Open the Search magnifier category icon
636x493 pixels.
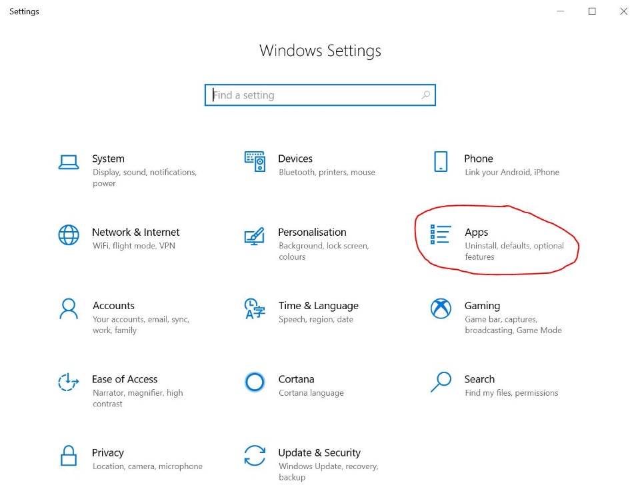[441, 382]
